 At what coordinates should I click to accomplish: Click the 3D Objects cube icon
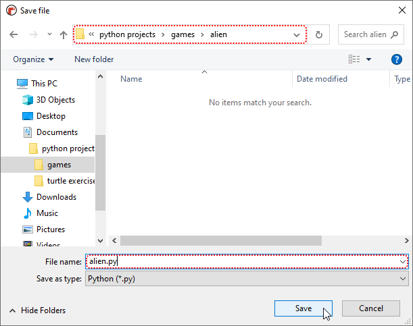point(28,100)
